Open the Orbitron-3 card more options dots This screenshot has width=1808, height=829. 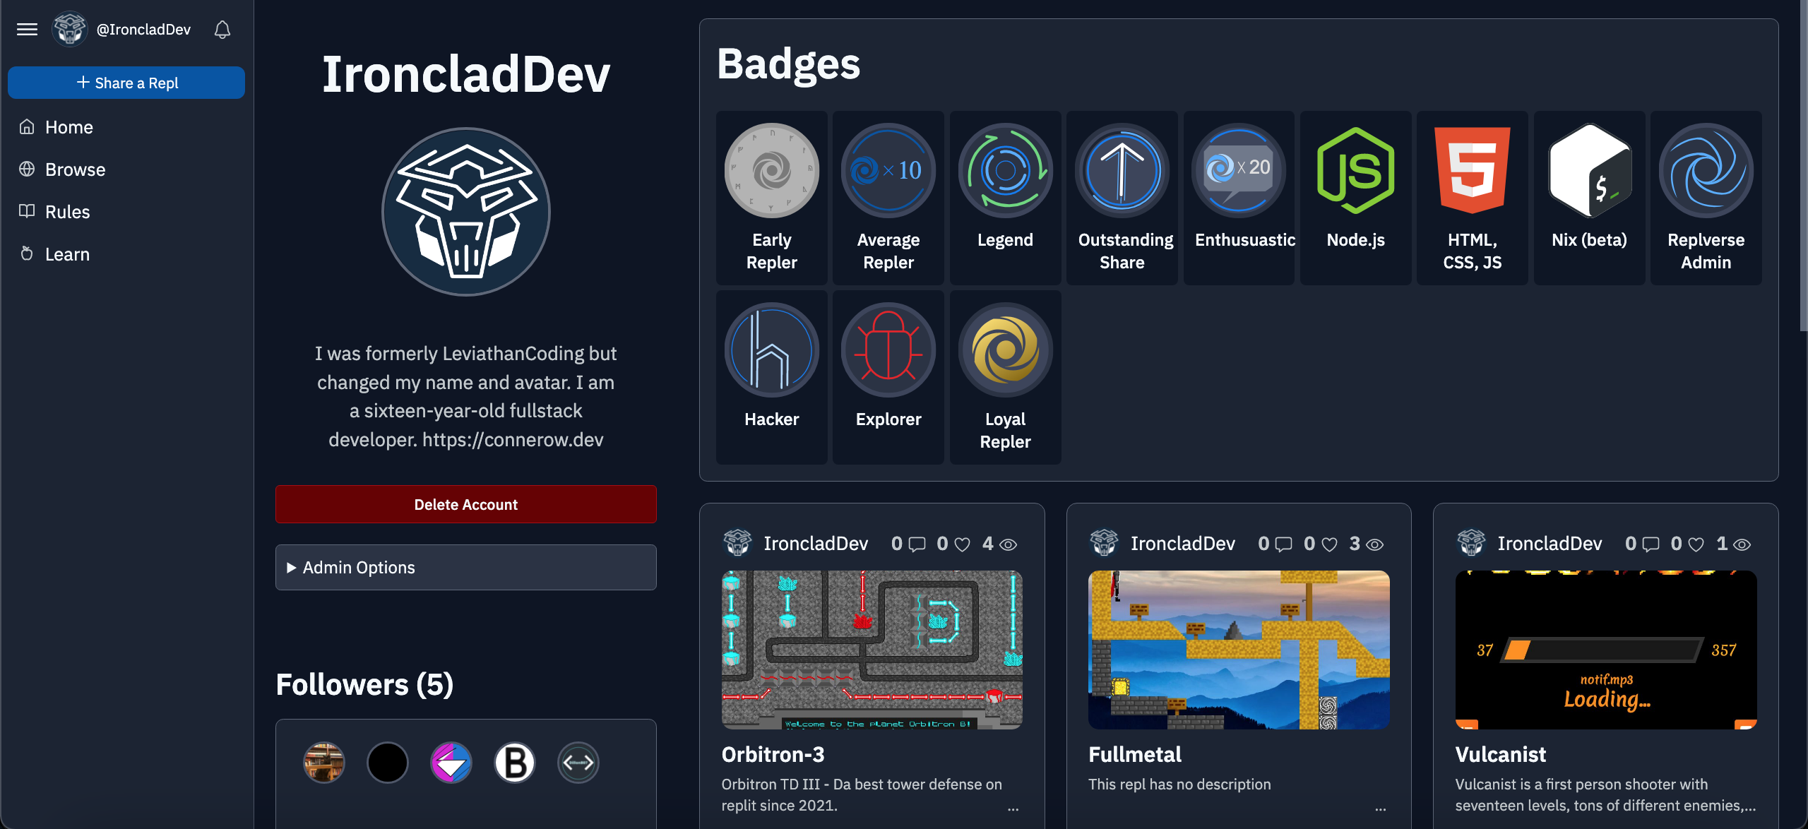[x=1013, y=808]
